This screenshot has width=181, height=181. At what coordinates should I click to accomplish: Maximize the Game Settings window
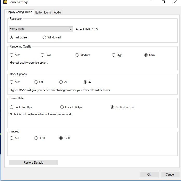pos(163,2)
